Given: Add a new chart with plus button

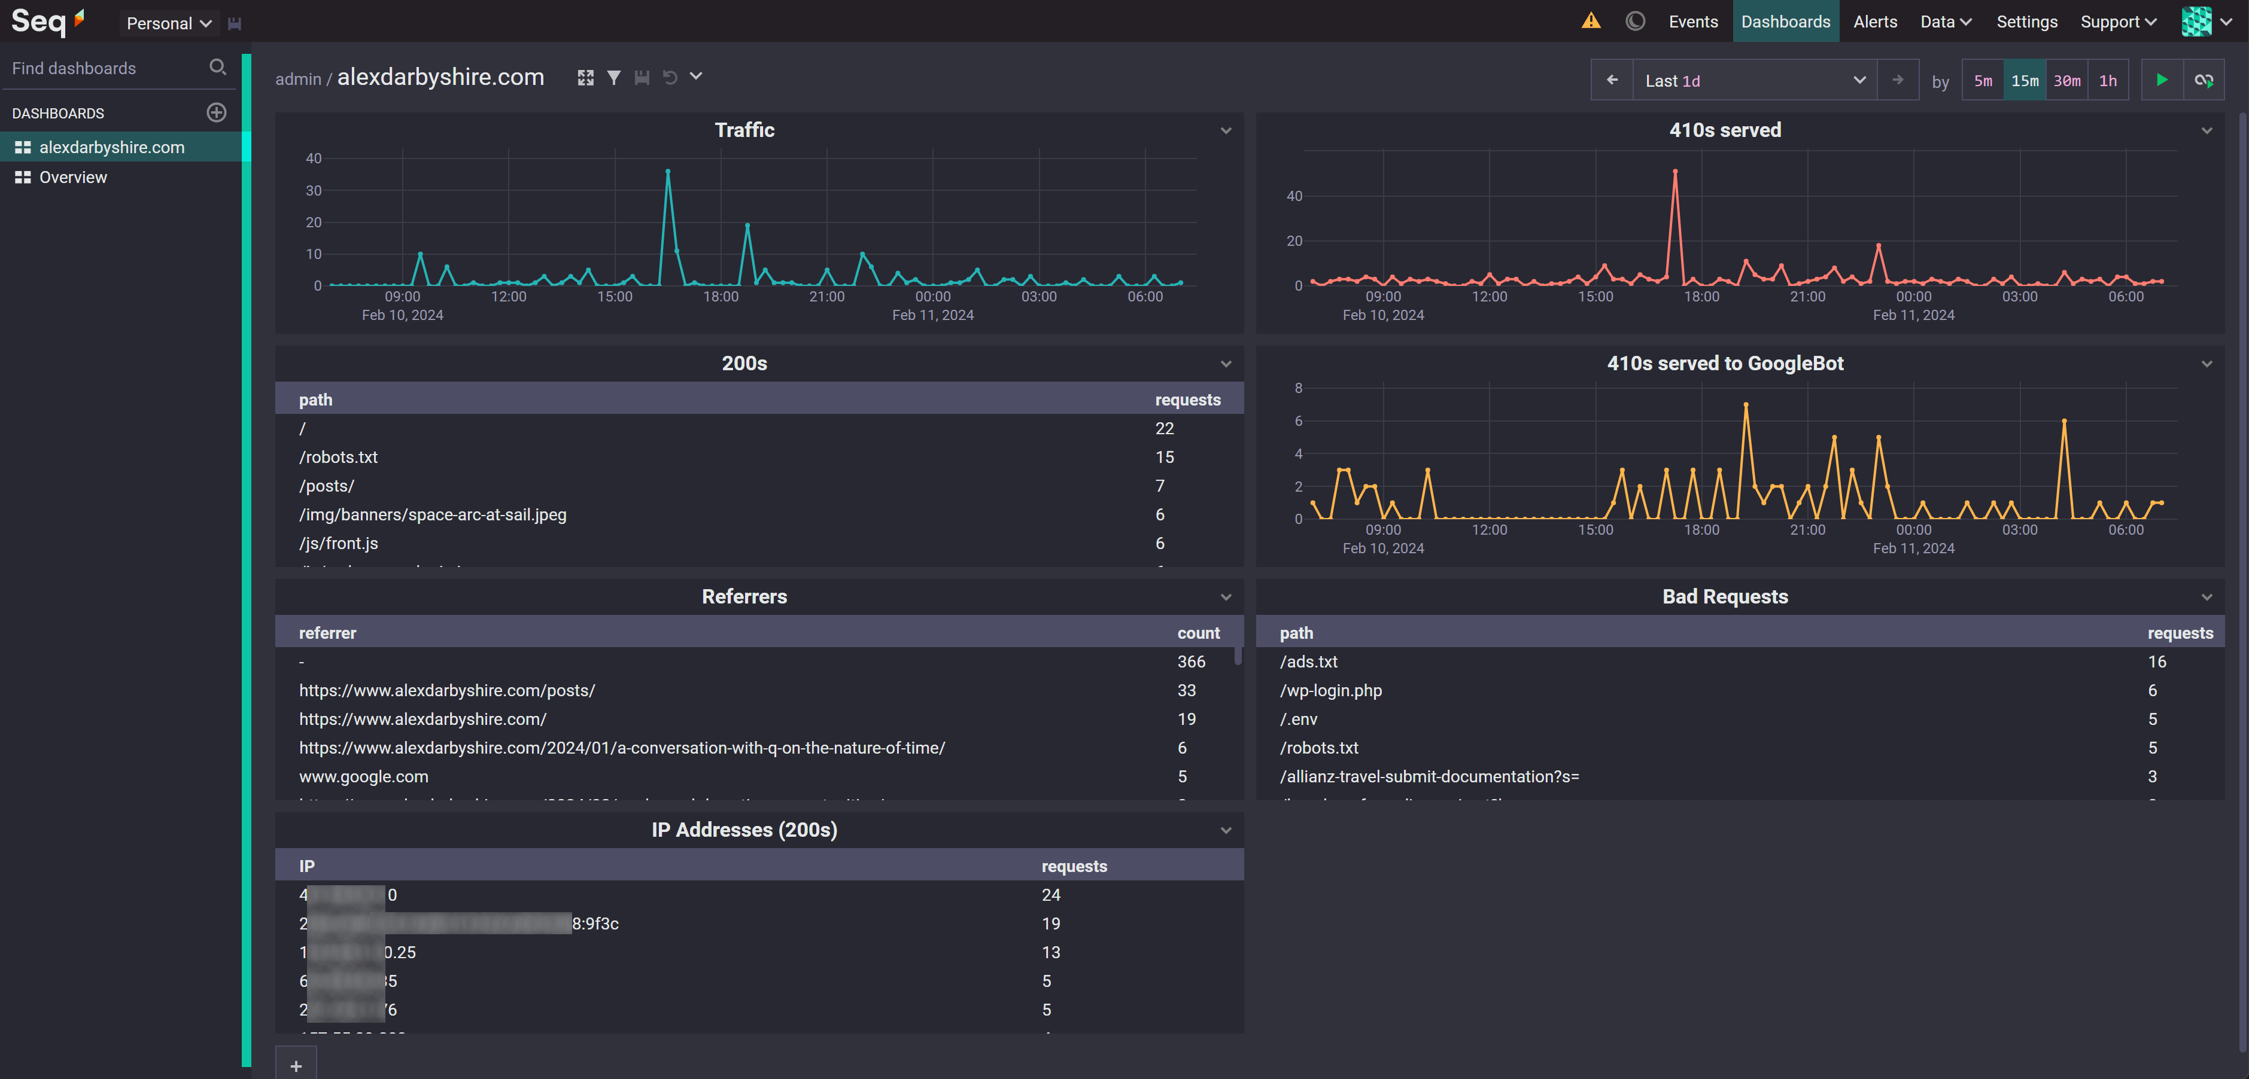Looking at the screenshot, I should (296, 1065).
